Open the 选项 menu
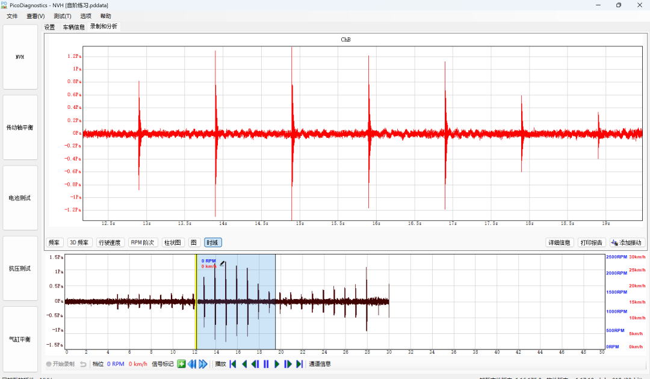 [86, 16]
